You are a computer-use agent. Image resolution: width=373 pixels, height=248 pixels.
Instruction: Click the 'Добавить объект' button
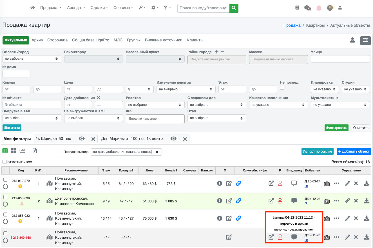click(x=354, y=151)
